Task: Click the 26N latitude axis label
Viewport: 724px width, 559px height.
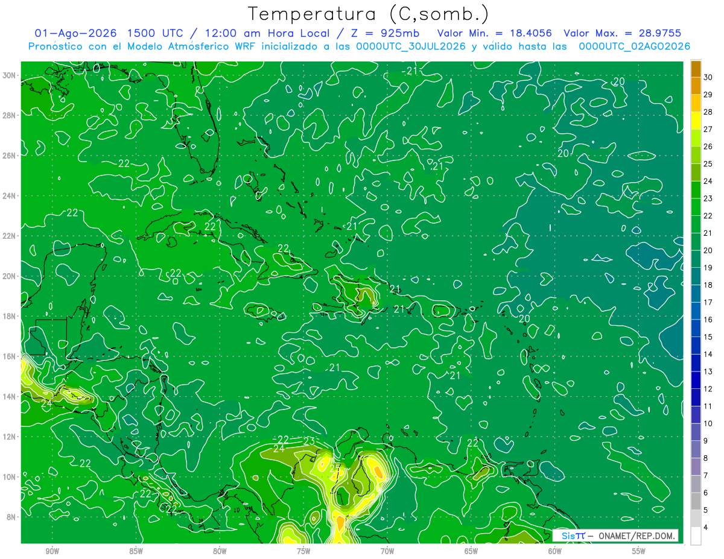Action: [10, 156]
